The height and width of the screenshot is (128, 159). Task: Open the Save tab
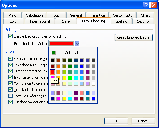coord(66,21)
